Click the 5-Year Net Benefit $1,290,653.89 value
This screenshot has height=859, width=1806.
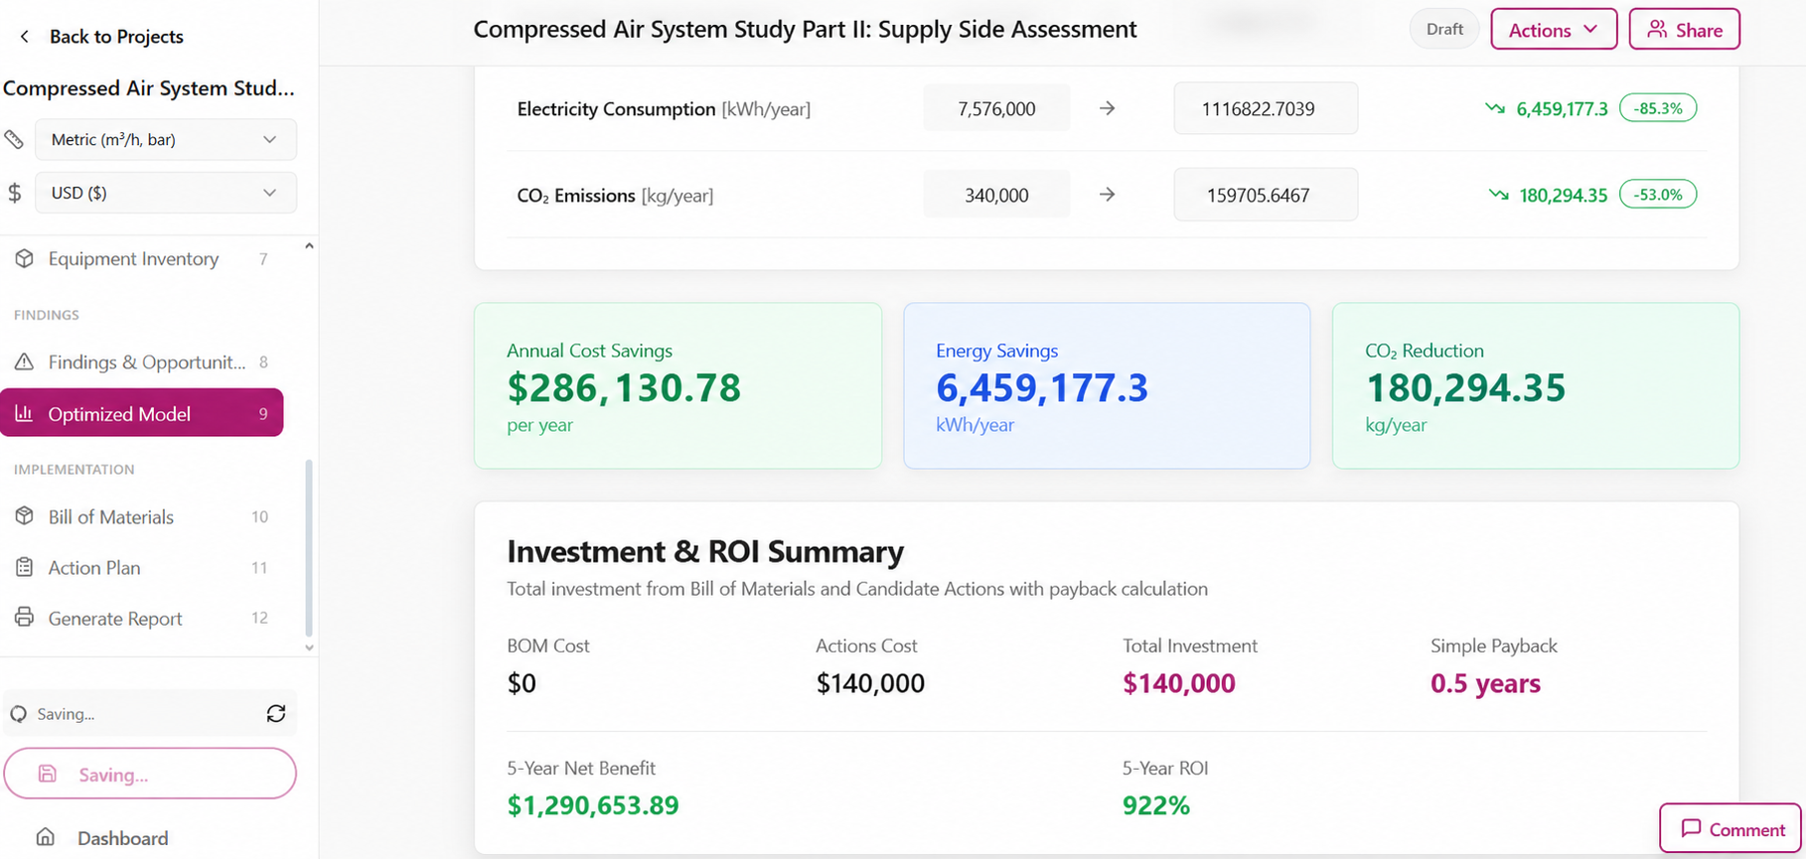point(593,805)
